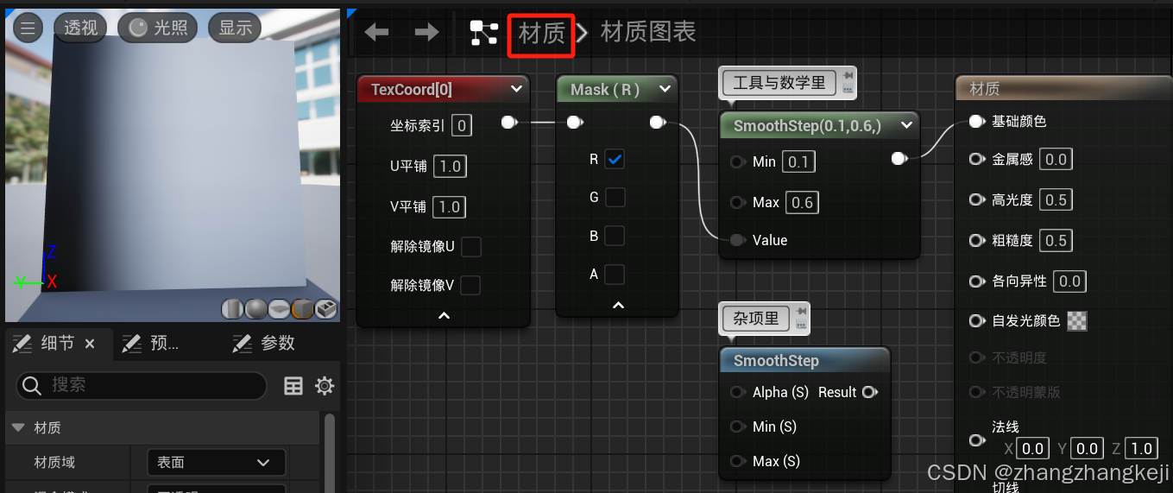Preview material on cube mesh
1173x493 pixels.
302,309
